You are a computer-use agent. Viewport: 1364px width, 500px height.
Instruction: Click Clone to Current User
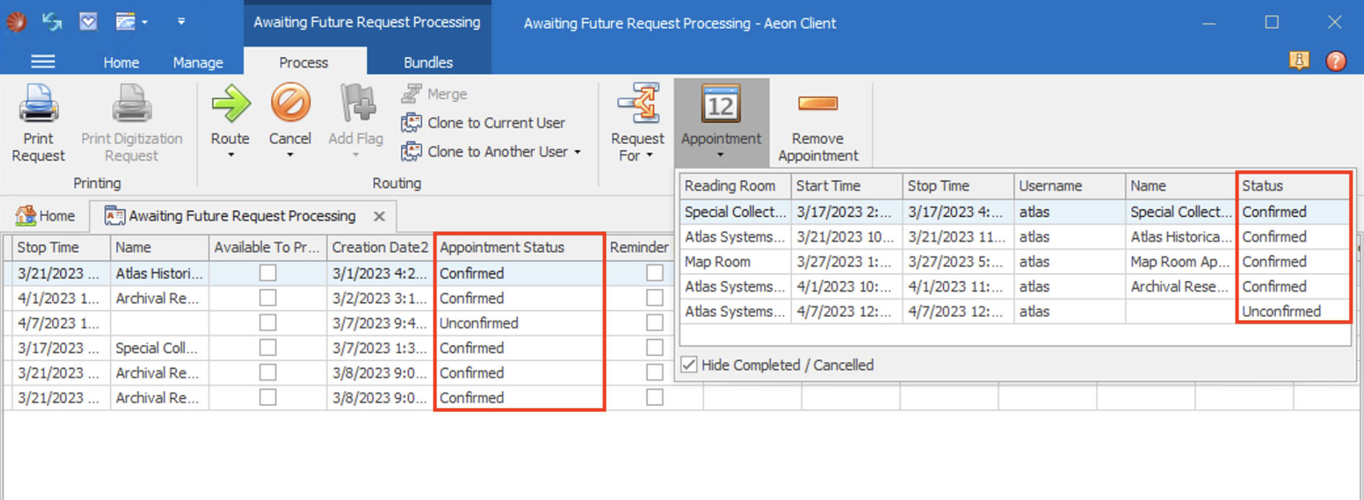[x=496, y=123]
